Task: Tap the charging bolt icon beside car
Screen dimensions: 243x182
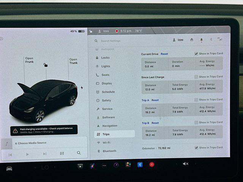Action: 82,88
